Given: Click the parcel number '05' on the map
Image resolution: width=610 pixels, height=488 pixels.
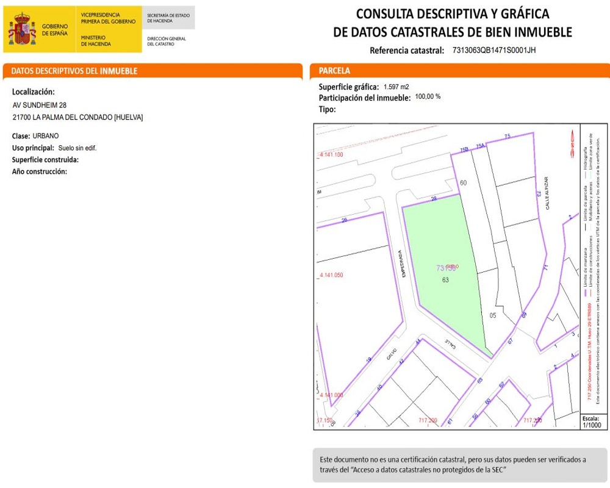Looking at the screenshot, I should (493, 315).
